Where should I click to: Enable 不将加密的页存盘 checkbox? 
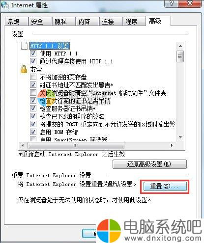(33, 77)
